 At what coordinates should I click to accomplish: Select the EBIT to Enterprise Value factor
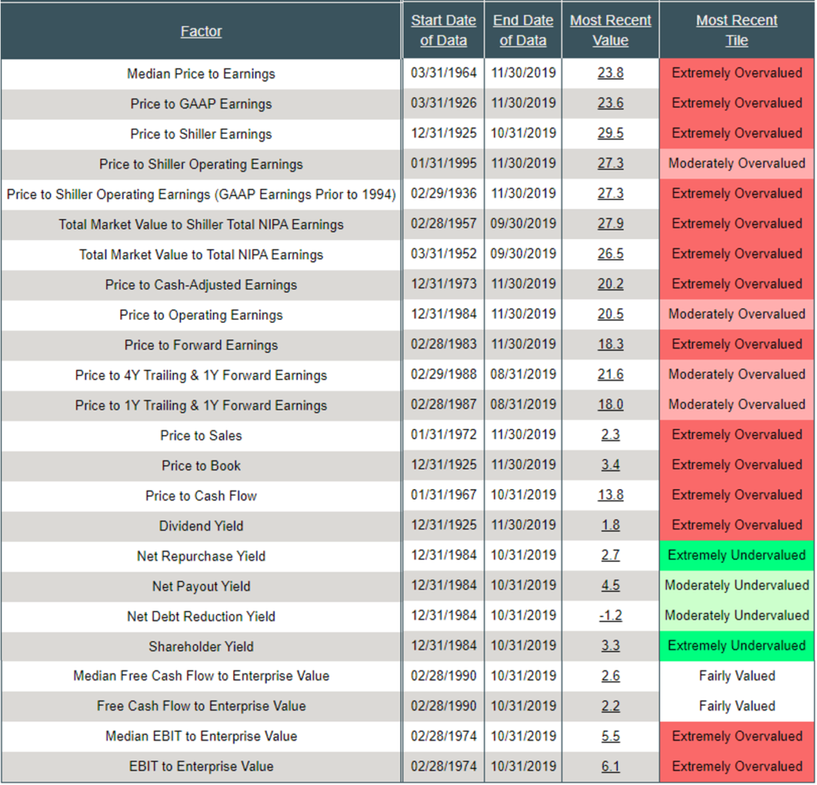[201, 767]
